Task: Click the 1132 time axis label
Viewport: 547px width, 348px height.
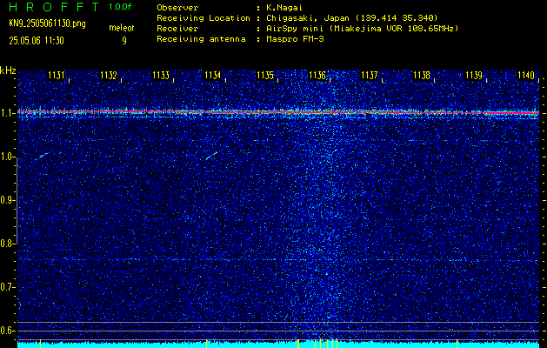Action: tap(109, 75)
